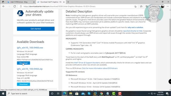Open File Explorer from the taskbar
The image size is (171, 96).
[71, 94]
